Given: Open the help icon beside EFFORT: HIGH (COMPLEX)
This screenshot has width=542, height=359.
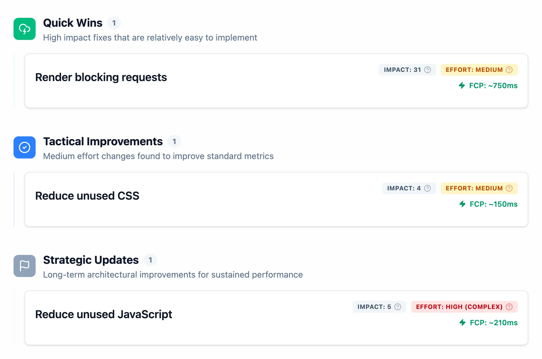Looking at the screenshot, I should pos(509,307).
